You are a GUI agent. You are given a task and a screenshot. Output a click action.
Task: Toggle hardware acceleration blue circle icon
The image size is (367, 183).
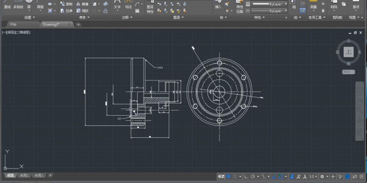[x=348, y=176]
